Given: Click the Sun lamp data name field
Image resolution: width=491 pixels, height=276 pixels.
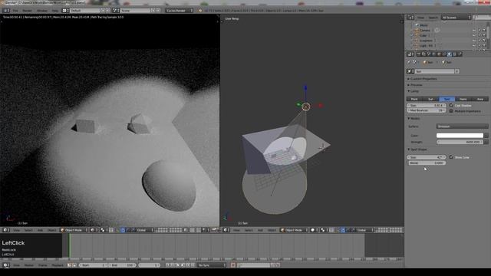Looking at the screenshot, I should (x=435, y=71).
